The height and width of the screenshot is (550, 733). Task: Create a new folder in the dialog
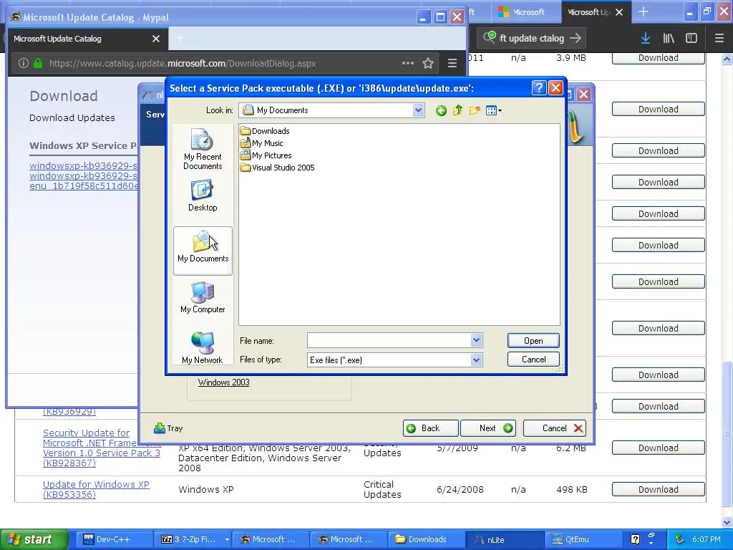tap(475, 111)
